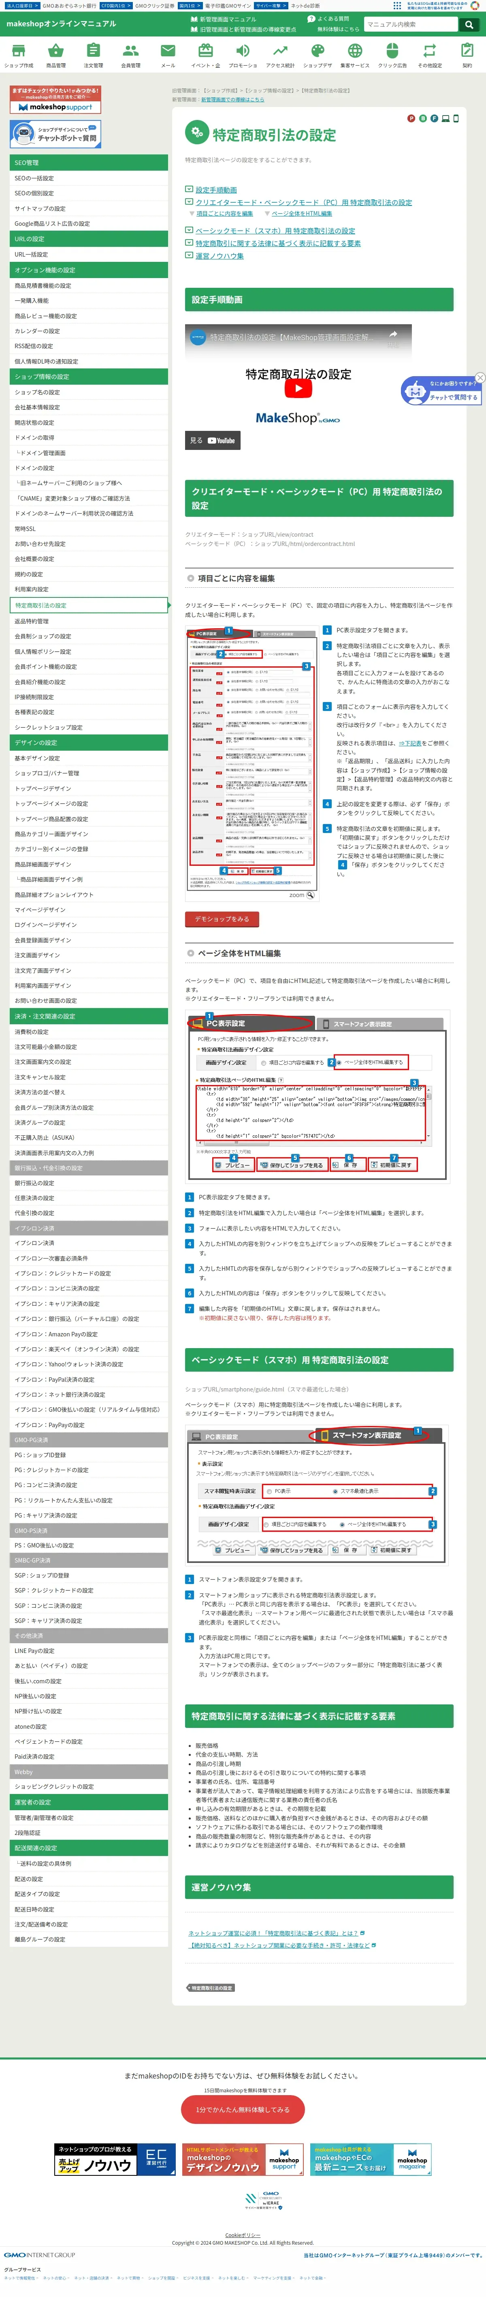Click YouTube 見る button

coord(213,441)
